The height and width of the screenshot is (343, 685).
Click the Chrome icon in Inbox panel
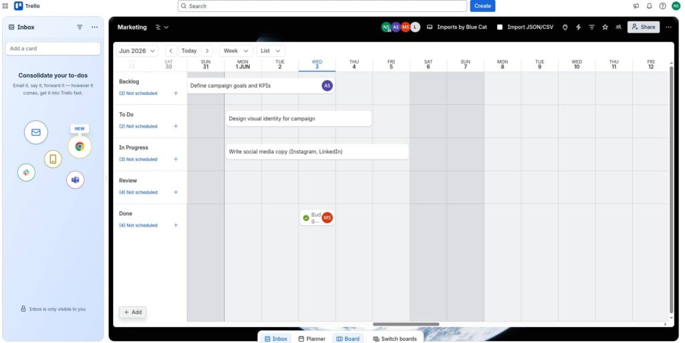pyautogui.click(x=80, y=146)
